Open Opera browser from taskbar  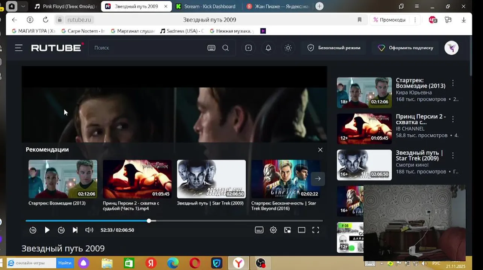click(x=195, y=263)
